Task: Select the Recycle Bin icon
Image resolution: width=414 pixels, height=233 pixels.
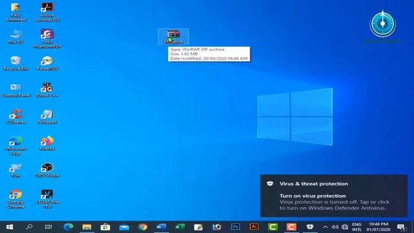Action: click(16, 63)
